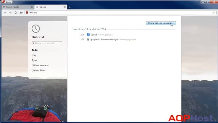Select the Último Mes history filter

[38, 70]
